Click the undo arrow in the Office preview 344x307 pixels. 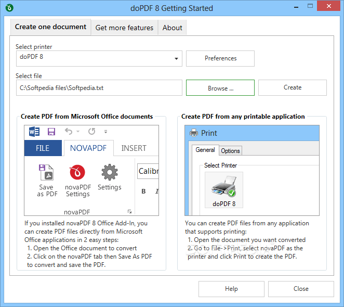(x=69, y=132)
